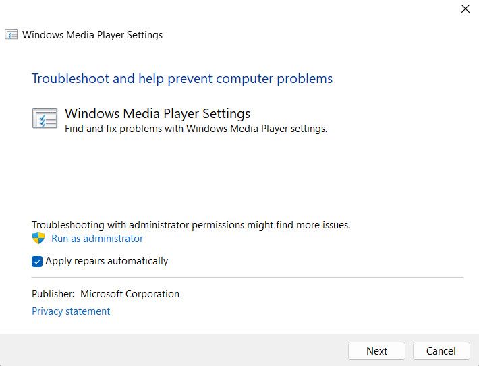Click the Publisher: label

coord(53,294)
